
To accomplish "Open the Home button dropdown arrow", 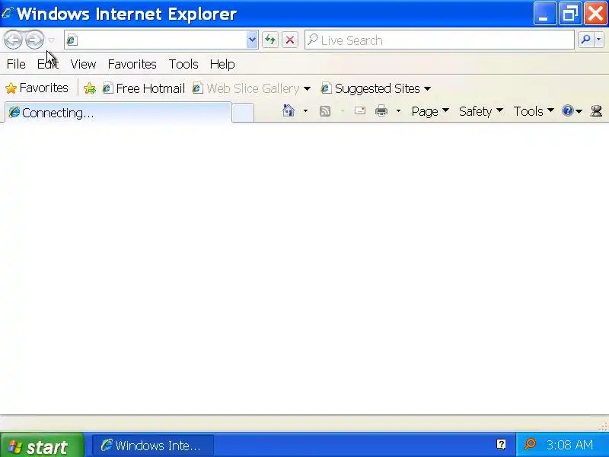I will pyautogui.click(x=305, y=111).
